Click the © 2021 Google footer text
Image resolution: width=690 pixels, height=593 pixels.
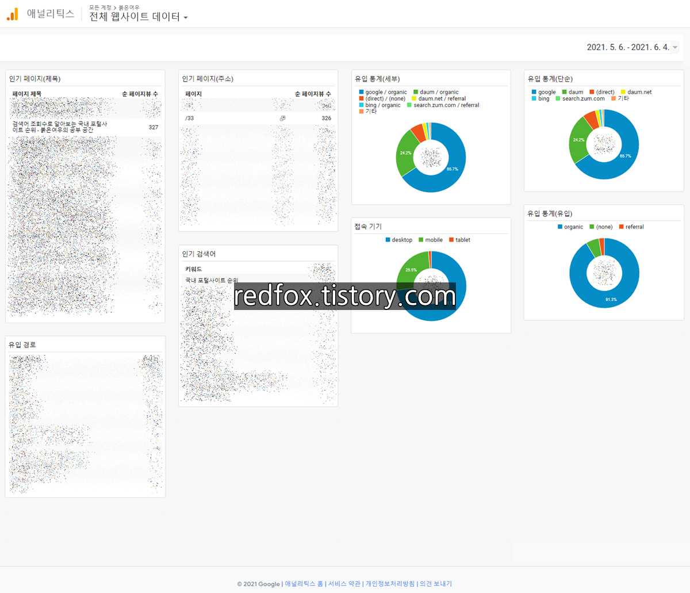click(x=258, y=584)
